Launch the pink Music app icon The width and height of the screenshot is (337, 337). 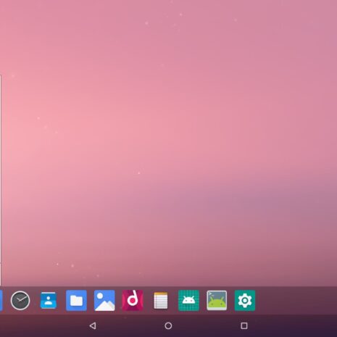pyautogui.click(x=133, y=300)
